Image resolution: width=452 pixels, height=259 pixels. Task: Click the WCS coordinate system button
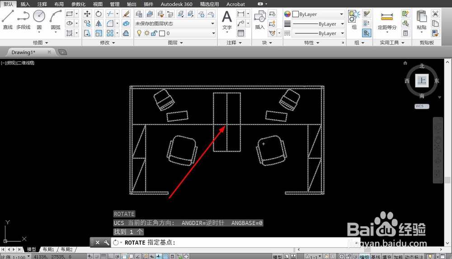tap(422, 106)
